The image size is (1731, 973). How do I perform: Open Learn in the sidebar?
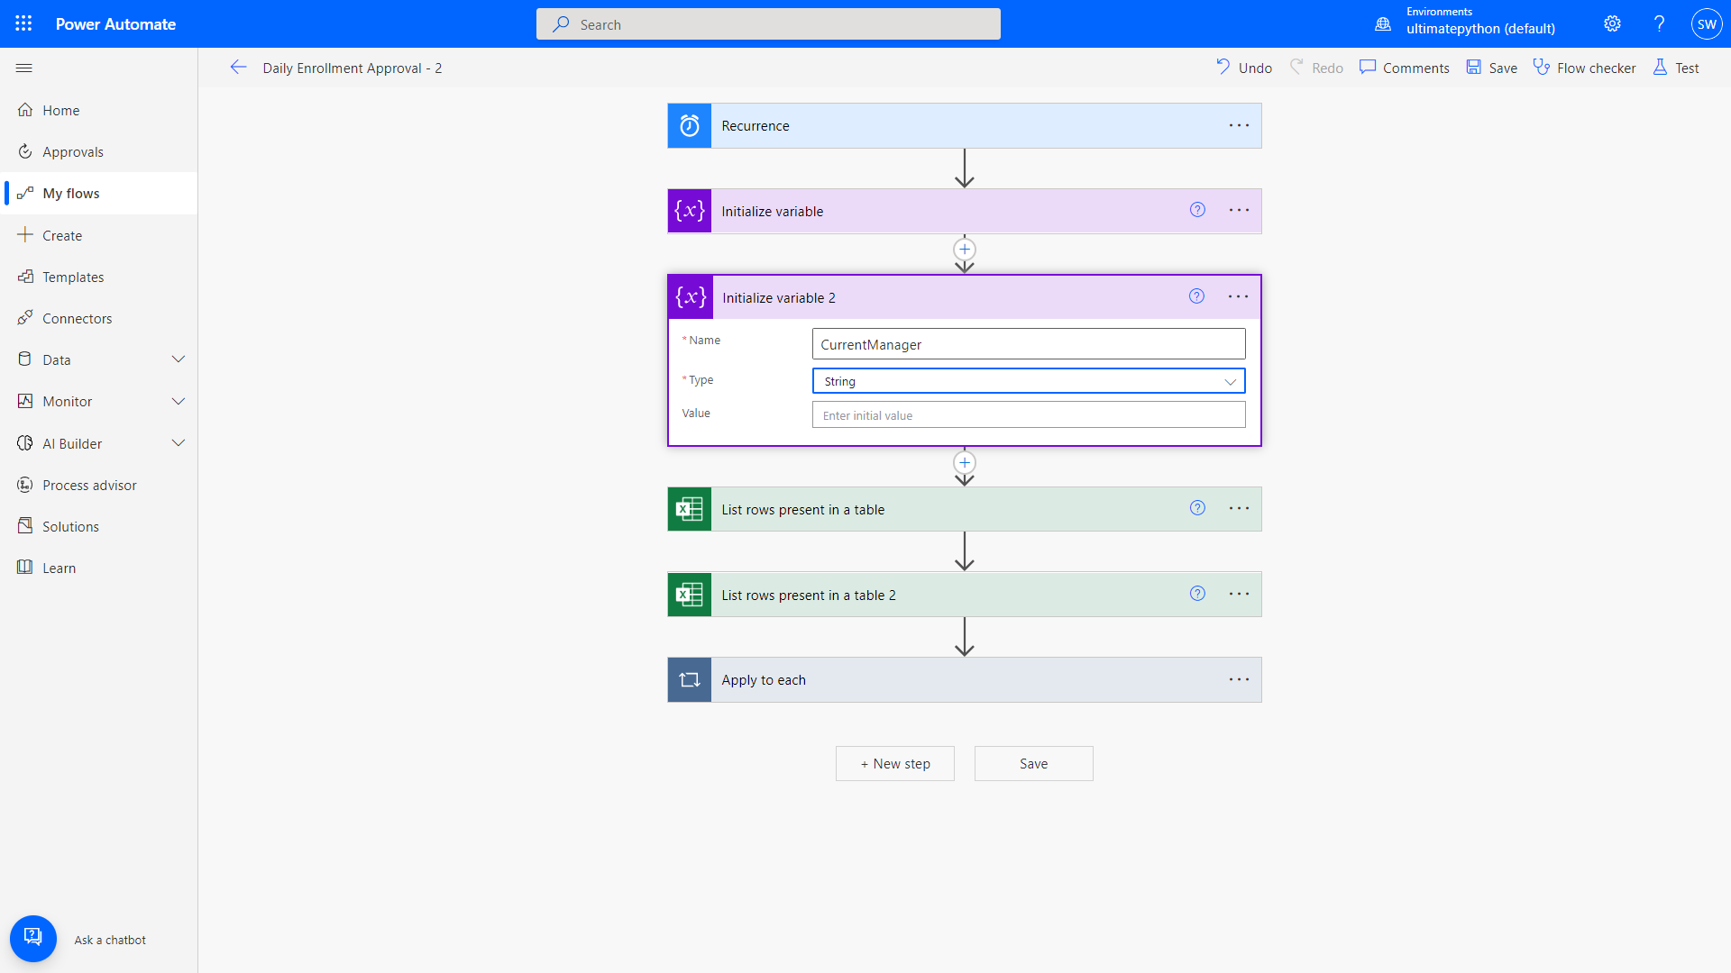pos(99,568)
